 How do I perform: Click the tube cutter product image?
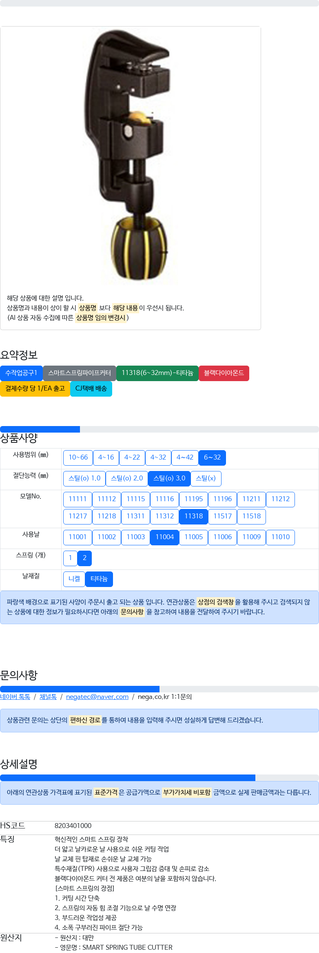click(x=130, y=157)
